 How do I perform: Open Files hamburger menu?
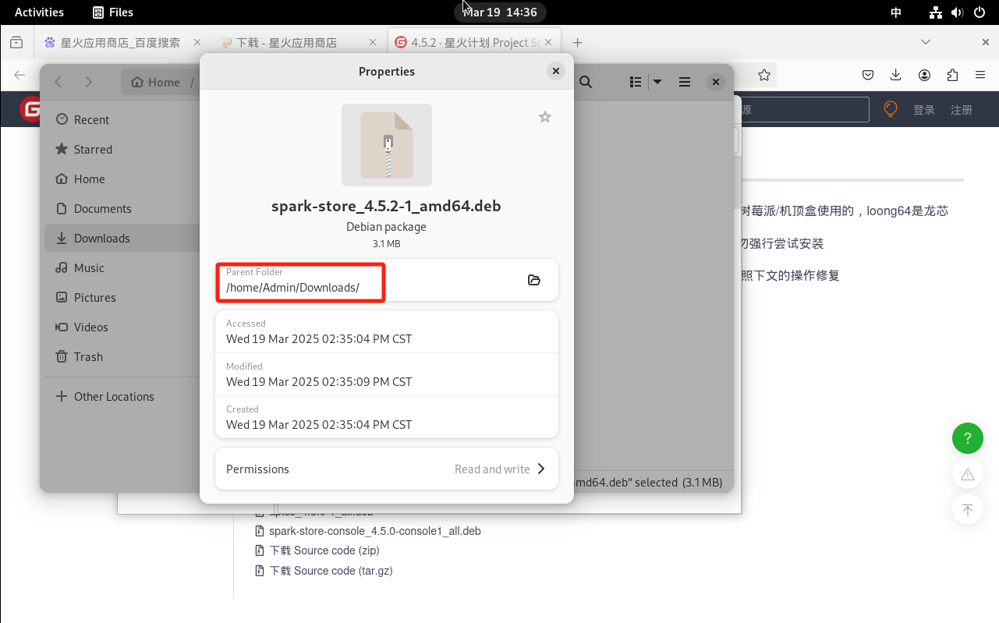click(685, 82)
